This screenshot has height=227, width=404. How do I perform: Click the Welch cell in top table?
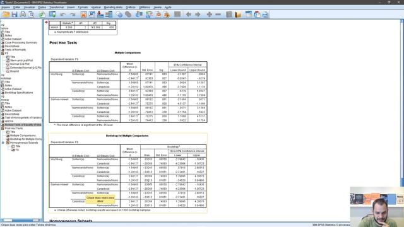54,27
